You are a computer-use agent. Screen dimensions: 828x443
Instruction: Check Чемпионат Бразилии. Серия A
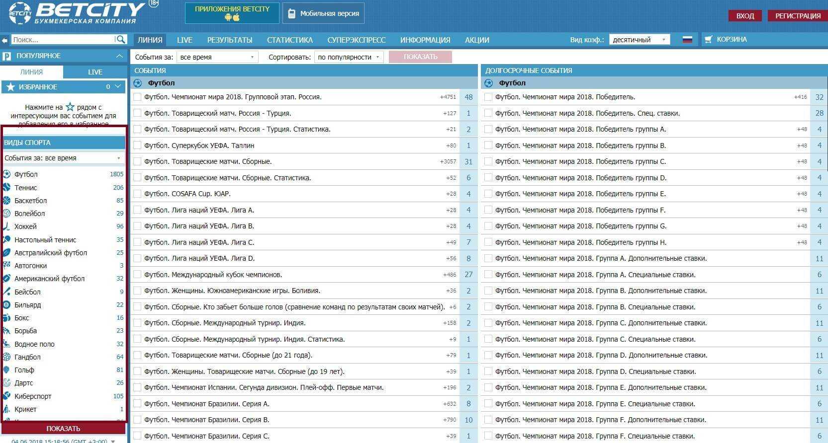(137, 404)
